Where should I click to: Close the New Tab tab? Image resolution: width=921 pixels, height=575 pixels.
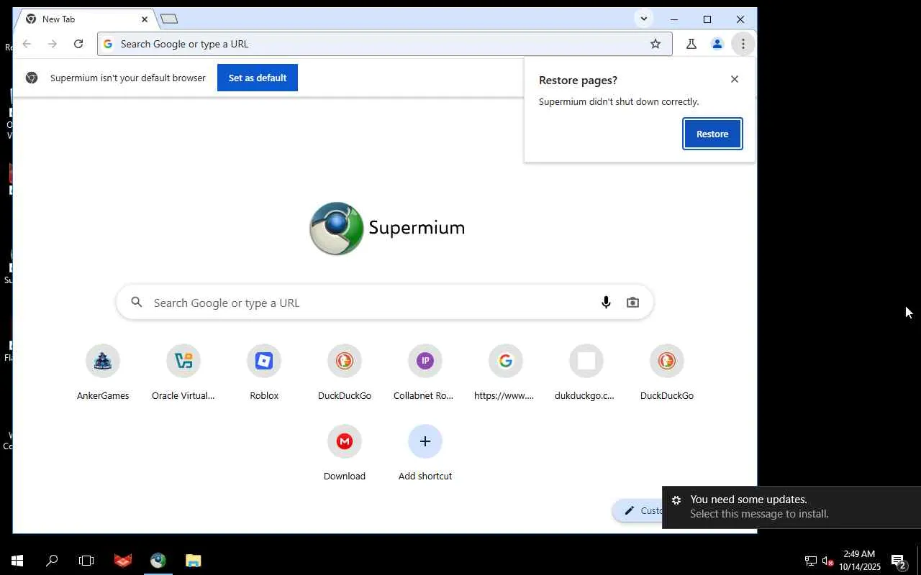pos(145,19)
